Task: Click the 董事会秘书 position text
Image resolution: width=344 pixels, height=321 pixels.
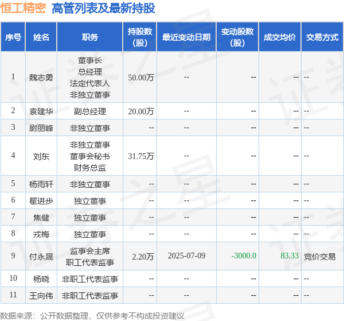Action: (x=90, y=156)
